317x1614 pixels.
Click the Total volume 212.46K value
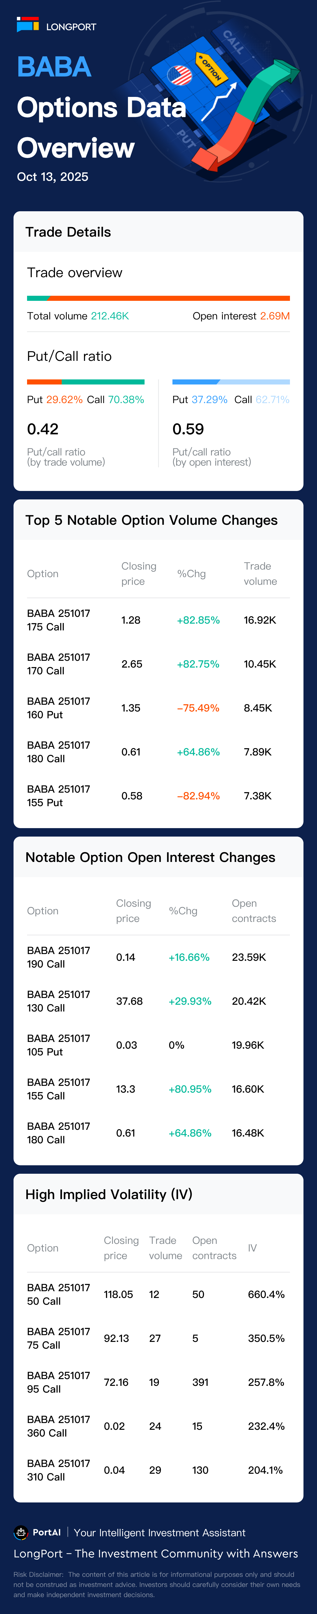pos(110,316)
